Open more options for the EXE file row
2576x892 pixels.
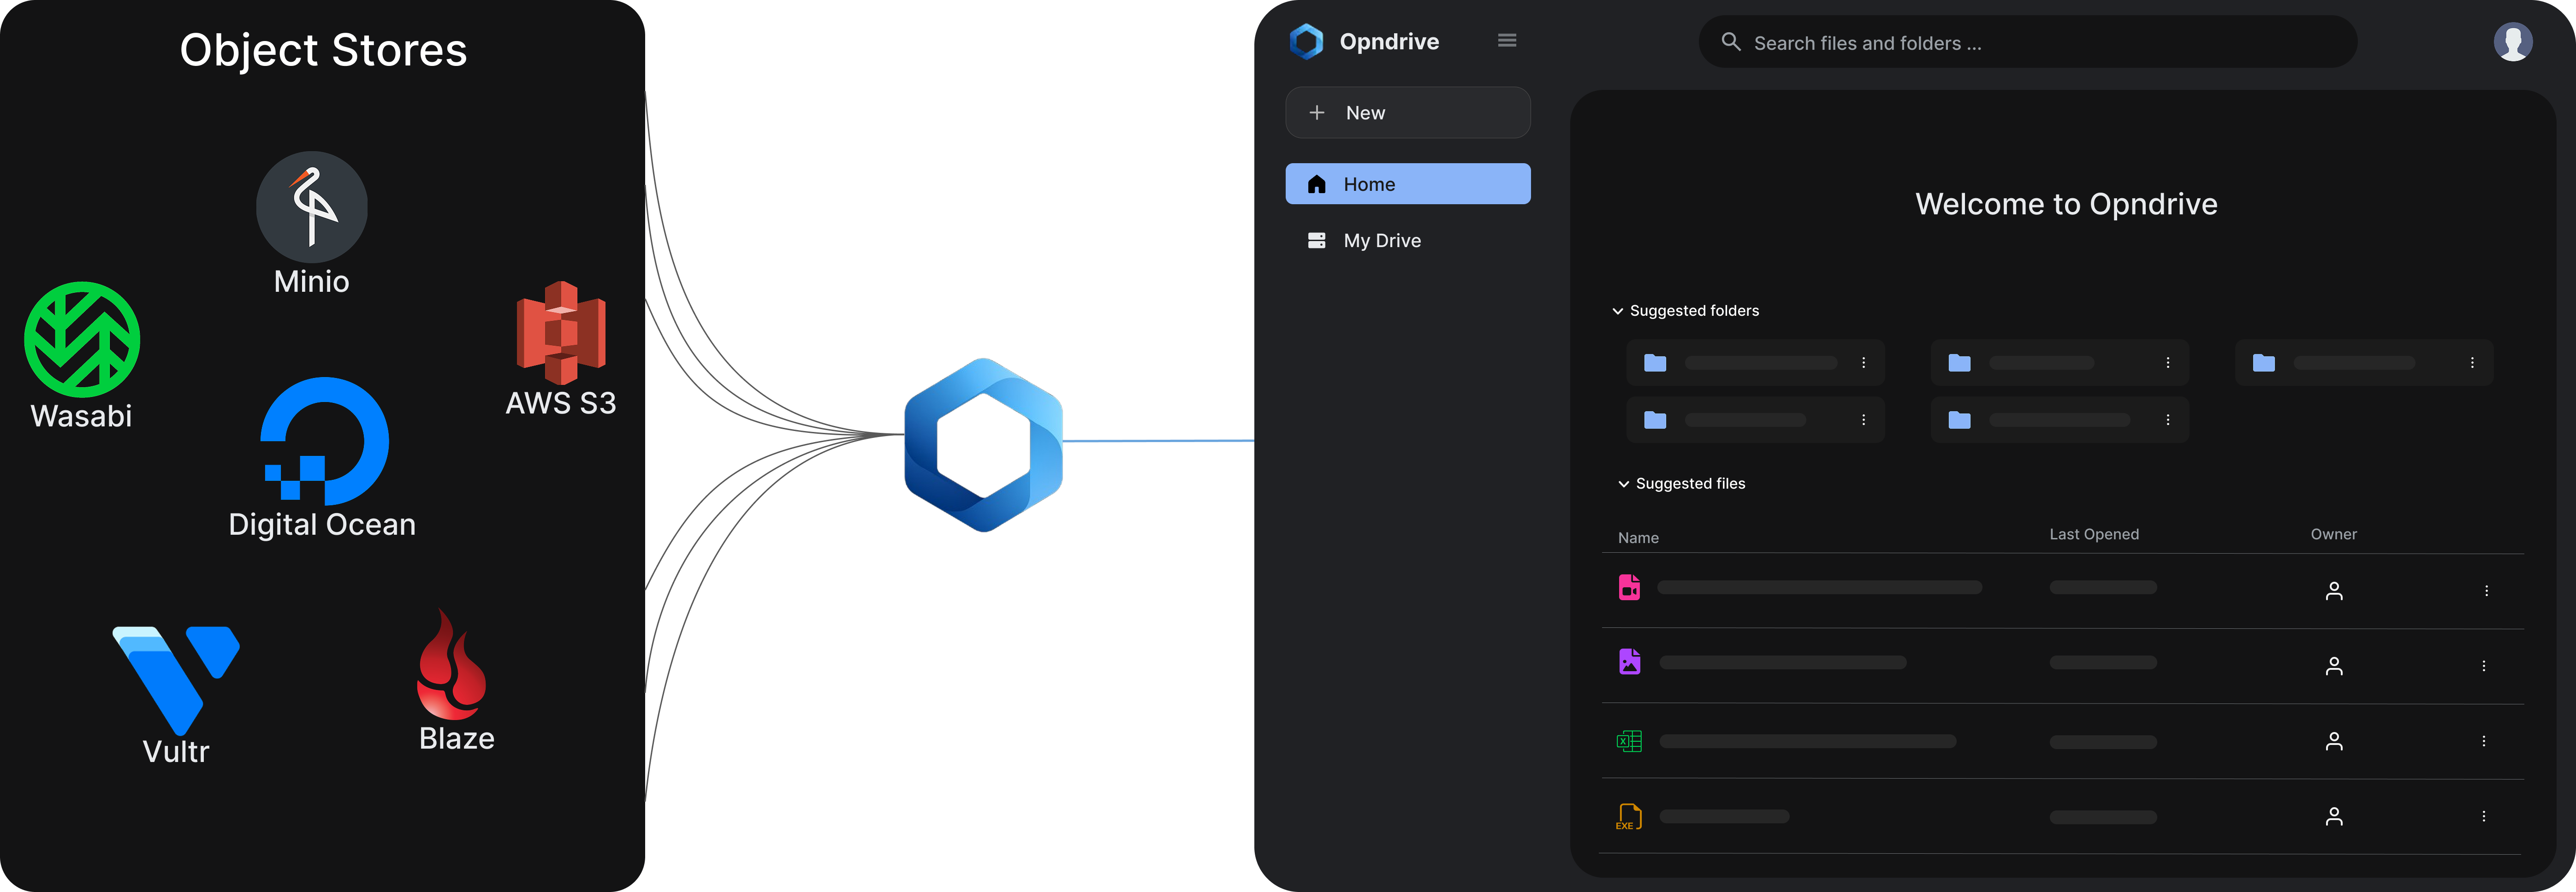tap(2483, 817)
